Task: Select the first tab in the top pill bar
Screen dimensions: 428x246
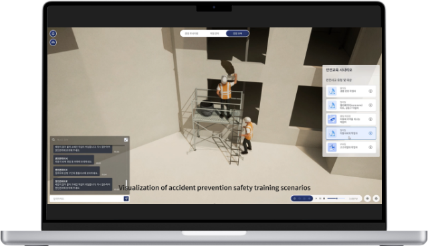Action: pos(191,33)
